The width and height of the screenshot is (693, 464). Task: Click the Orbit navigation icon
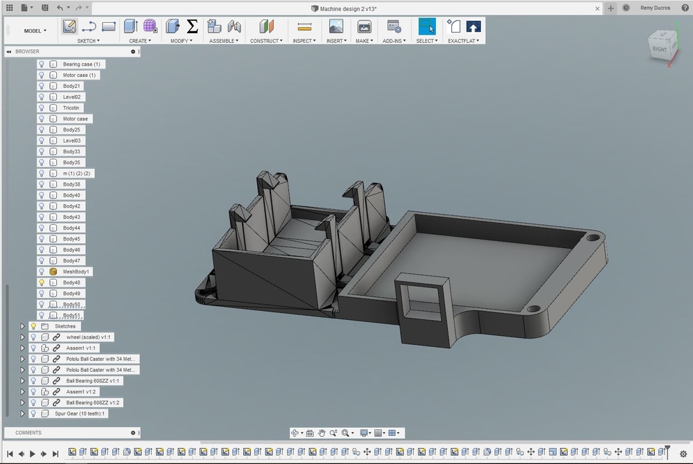[x=295, y=433]
